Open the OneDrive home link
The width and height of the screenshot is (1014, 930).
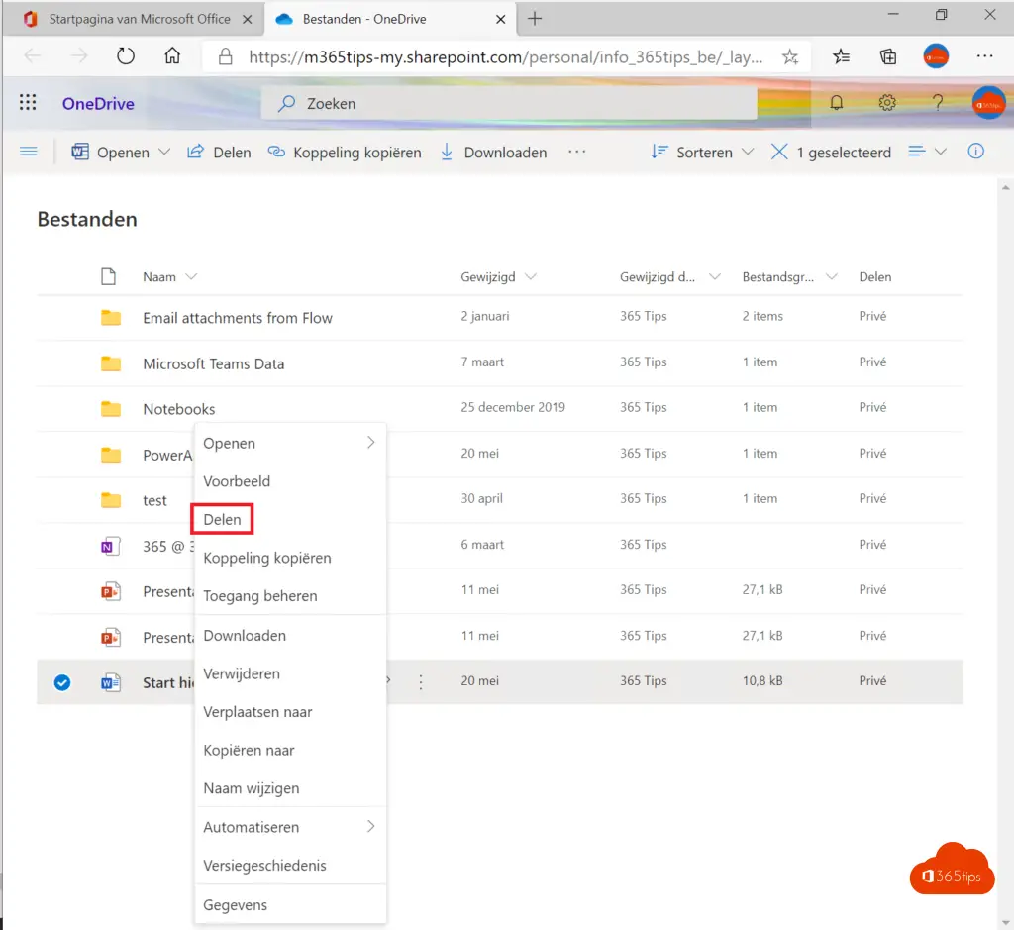pos(98,103)
